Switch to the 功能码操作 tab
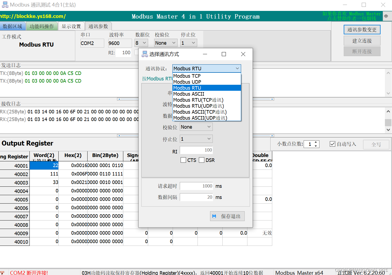Image resolution: width=392 pixels, height=275 pixels. [42, 26]
